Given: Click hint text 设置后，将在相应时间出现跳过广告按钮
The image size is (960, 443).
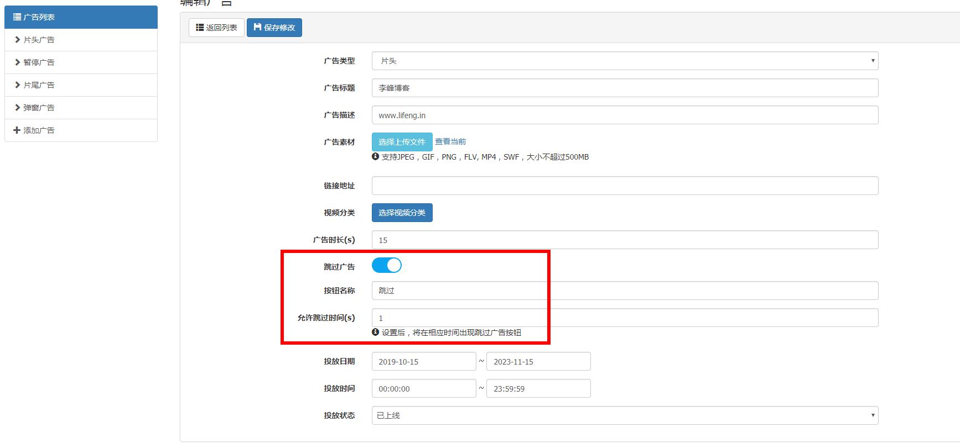Looking at the screenshot, I should [452, 333].
